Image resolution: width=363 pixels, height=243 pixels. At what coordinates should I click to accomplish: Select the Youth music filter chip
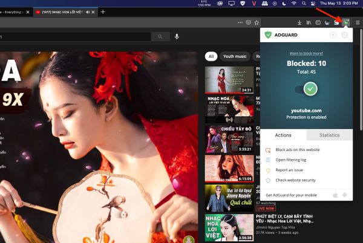pos(234,56)
